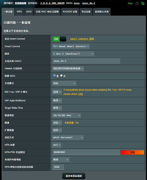Expand the 无线模式 自动 dropdown
The width and height of the screenshot is (147, 180).
coord(64,83)
